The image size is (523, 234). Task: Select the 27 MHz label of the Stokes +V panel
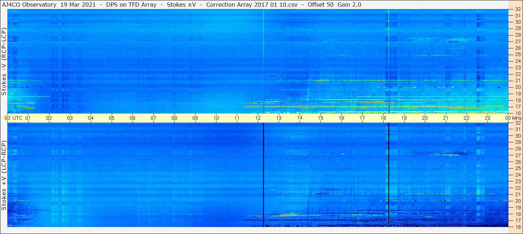pos(517,155)
